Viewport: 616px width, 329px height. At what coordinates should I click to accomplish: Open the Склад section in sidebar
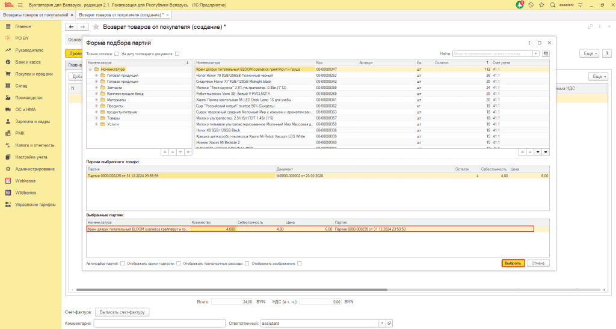[x=22, y=86]
